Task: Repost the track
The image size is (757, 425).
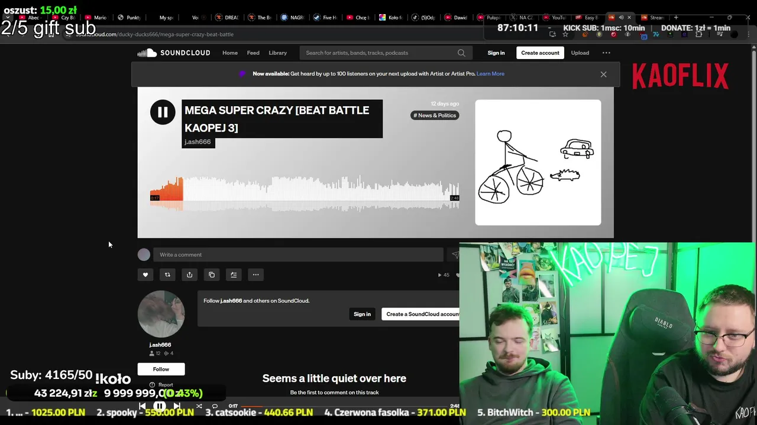Action: coord(167,274)
